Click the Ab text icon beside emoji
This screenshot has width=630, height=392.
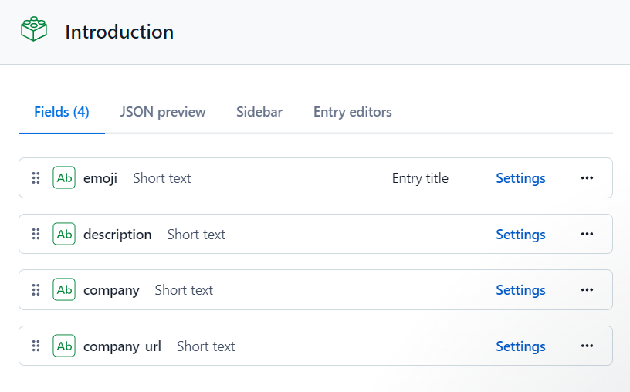click(64, 178)
